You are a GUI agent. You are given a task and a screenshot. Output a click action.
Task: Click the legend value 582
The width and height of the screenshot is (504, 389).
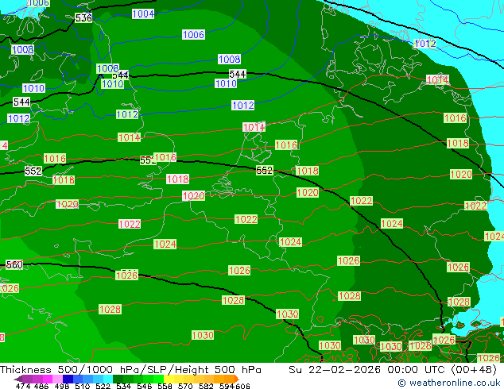click(x=206, y=386)
